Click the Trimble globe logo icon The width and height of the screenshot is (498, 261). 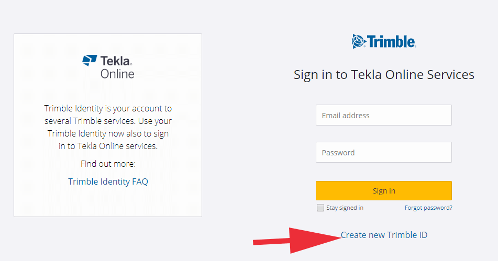[x=359, y=41]
